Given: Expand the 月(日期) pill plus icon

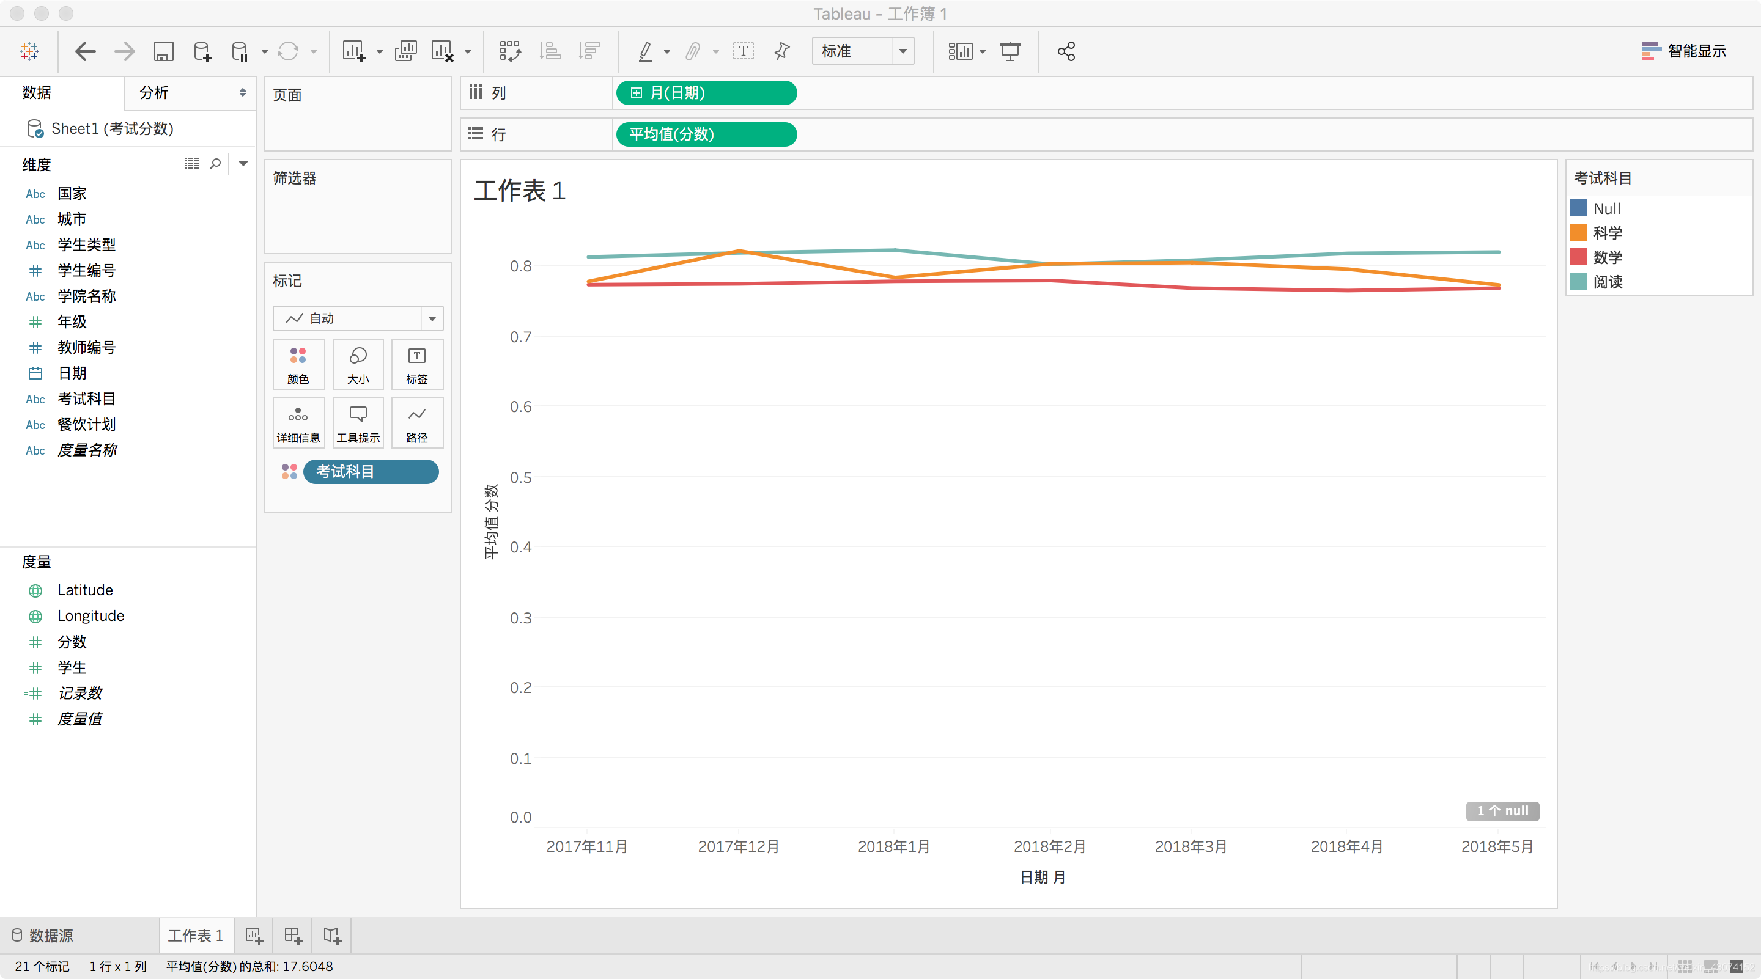Looking at the screenshot, I should 637,93.
